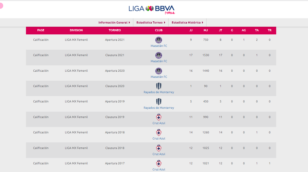Open Mazatlán FC link in Apertura 2021 row
The width and height of the screenshot is (308, 172).
(159, 46)
